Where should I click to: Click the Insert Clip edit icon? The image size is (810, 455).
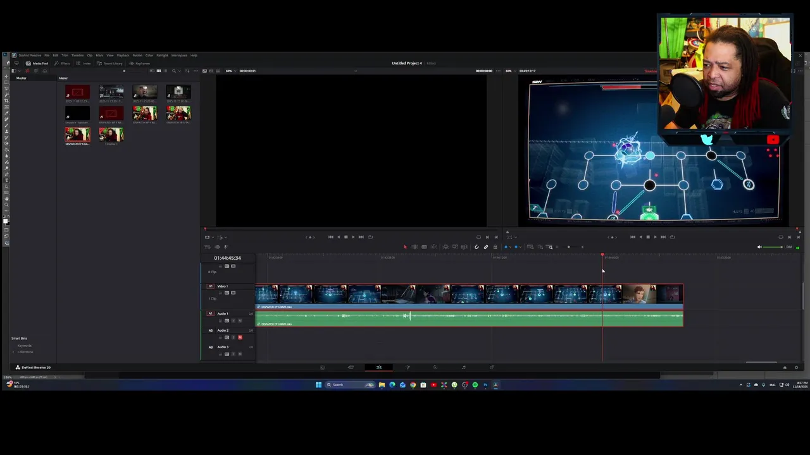pos(445,247)
